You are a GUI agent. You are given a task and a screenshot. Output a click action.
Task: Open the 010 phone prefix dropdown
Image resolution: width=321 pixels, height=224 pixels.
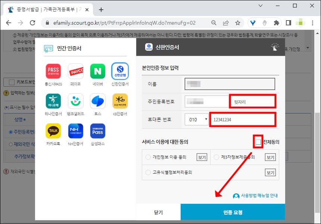point(196,119)
